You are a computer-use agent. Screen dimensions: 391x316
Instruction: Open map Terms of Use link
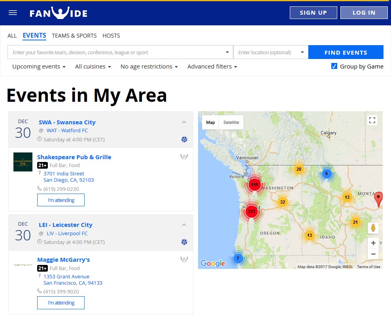coord(368,267)
